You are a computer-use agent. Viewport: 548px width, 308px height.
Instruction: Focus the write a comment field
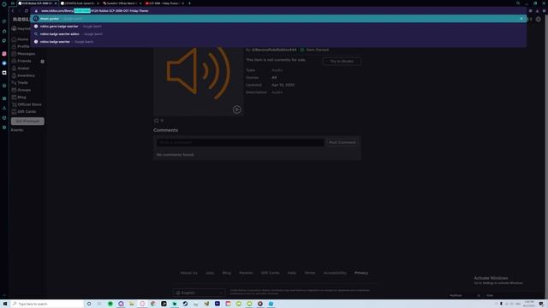pyautogui.click(x=240, y=143)
